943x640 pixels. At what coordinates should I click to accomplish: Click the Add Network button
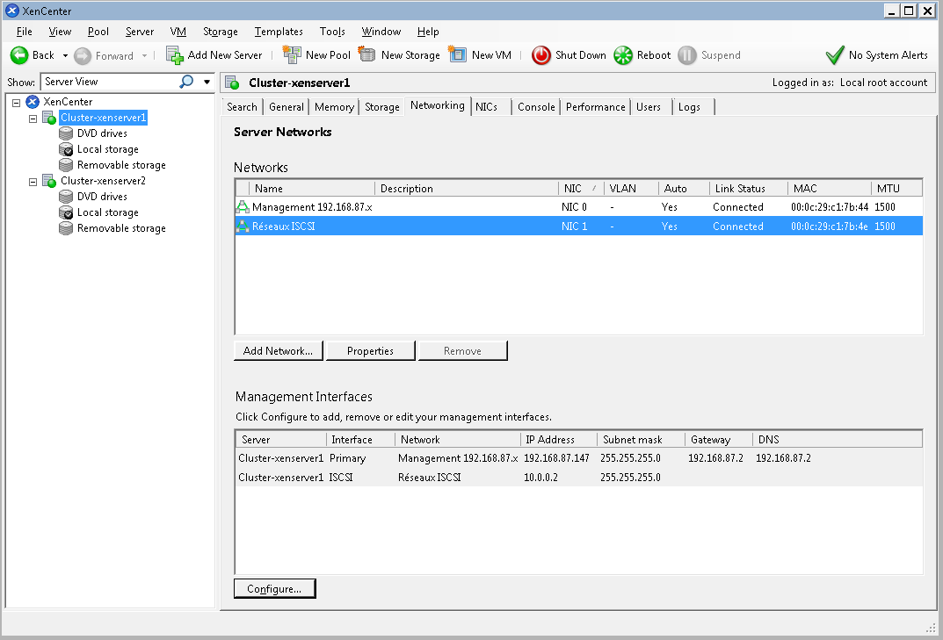click(278, 351)
